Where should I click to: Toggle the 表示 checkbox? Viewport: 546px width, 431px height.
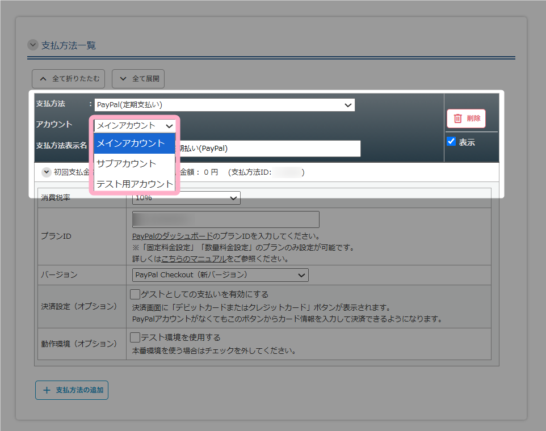click(452, 142)
